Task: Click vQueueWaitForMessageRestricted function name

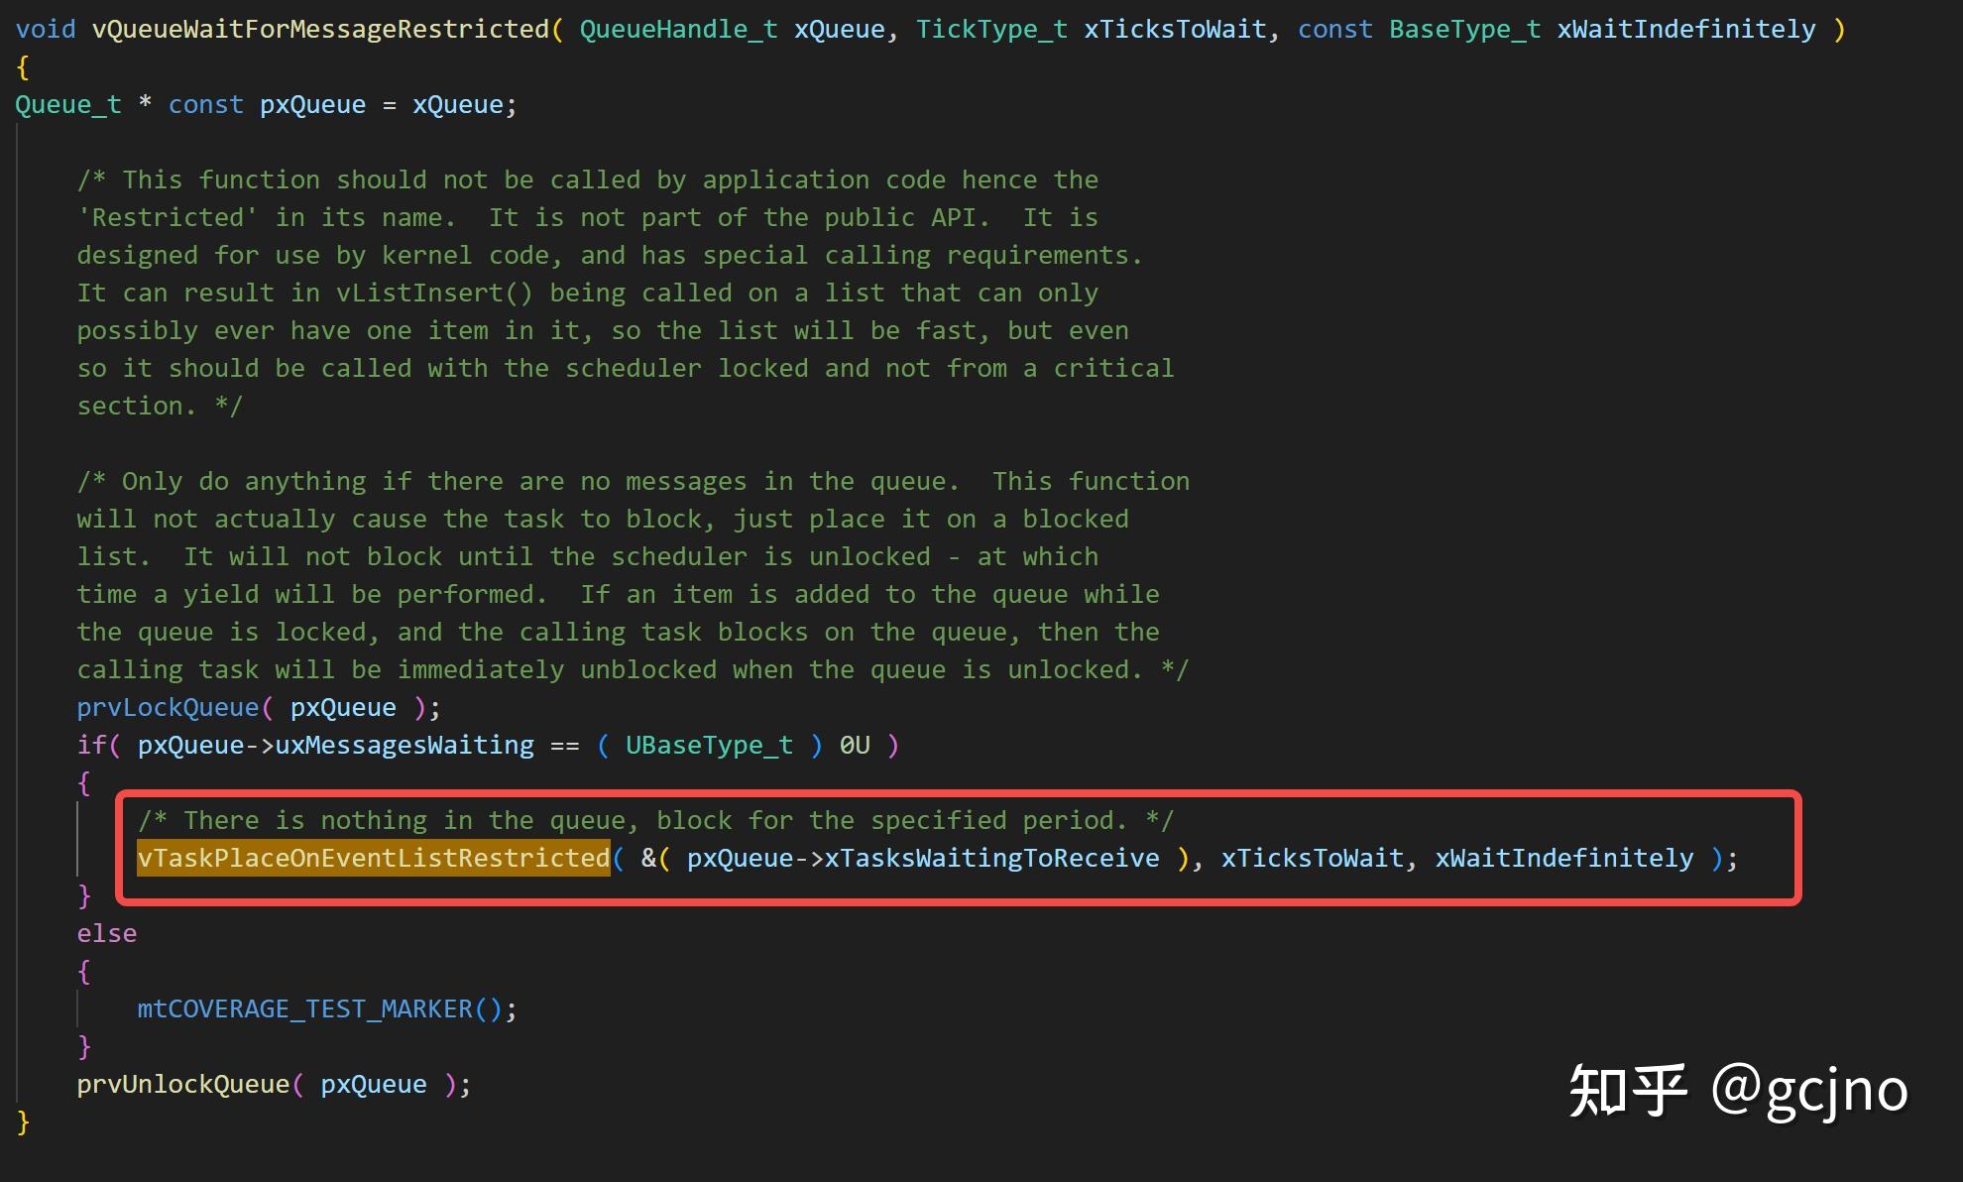Action: click(x=319, y=29)
